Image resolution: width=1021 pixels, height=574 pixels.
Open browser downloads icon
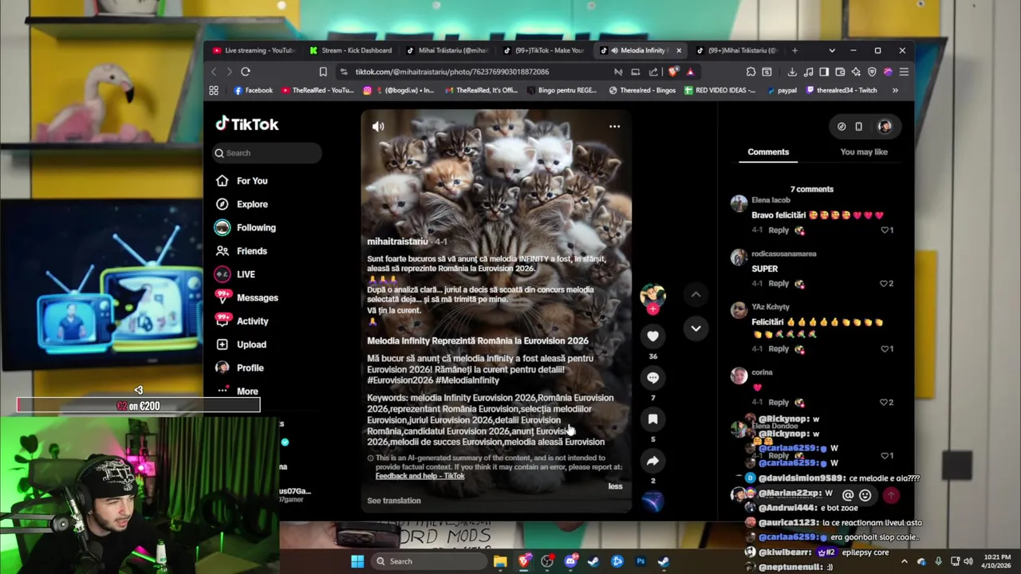[x=793, y=72]
